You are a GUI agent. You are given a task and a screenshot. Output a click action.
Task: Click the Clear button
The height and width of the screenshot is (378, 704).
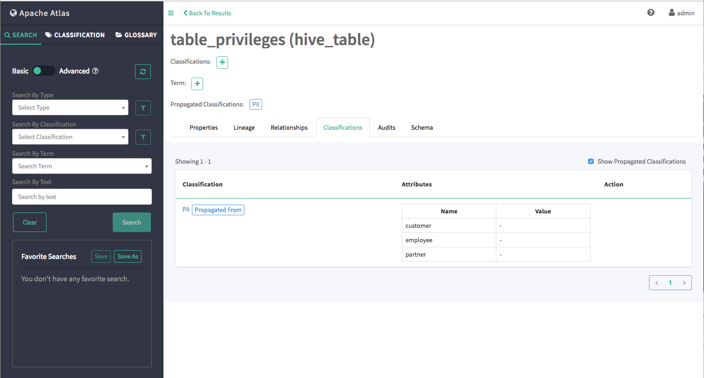tap(30, 222)
